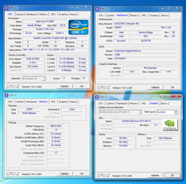186x184 pixels.
Task: Click the Cycle Time value 24 clocks
Action: pos(56,145)
